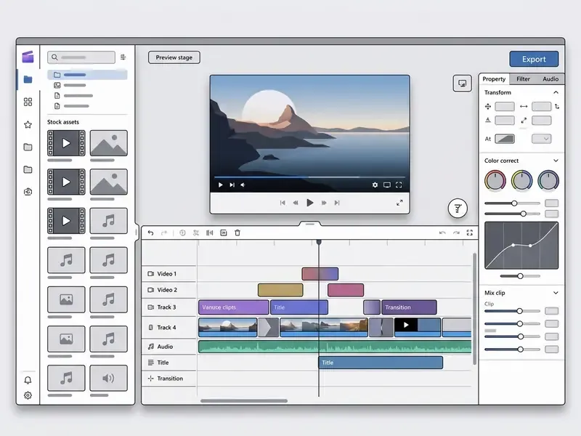The width and height of the screenshot is (581, 436).
Task: Open settings gear in sidebar
Action: point(28,395)
